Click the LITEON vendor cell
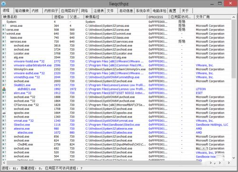 tap(201, 89)
